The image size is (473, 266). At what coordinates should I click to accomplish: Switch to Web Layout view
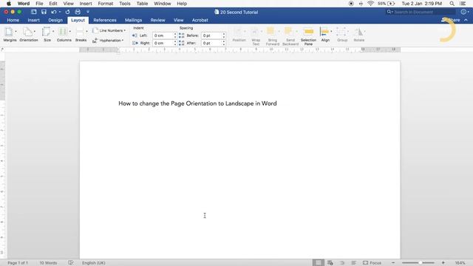330,263
